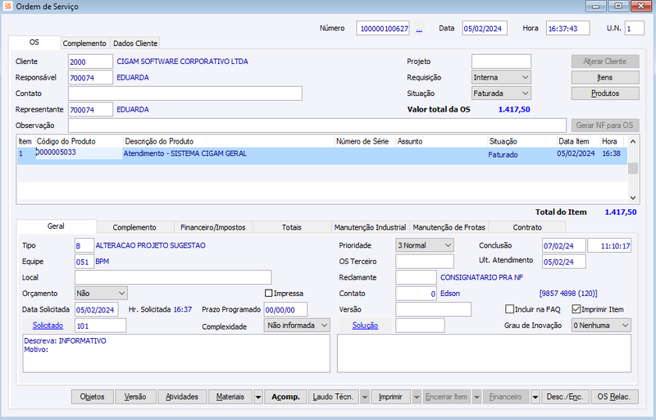Uncheck the Imprimir Item checkbox
The width and height of the screenshot is (656, 420).
(576, 309)
